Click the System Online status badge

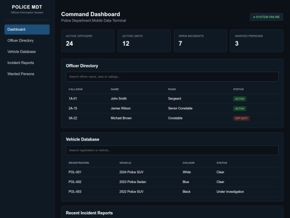[x=266, y=17]
